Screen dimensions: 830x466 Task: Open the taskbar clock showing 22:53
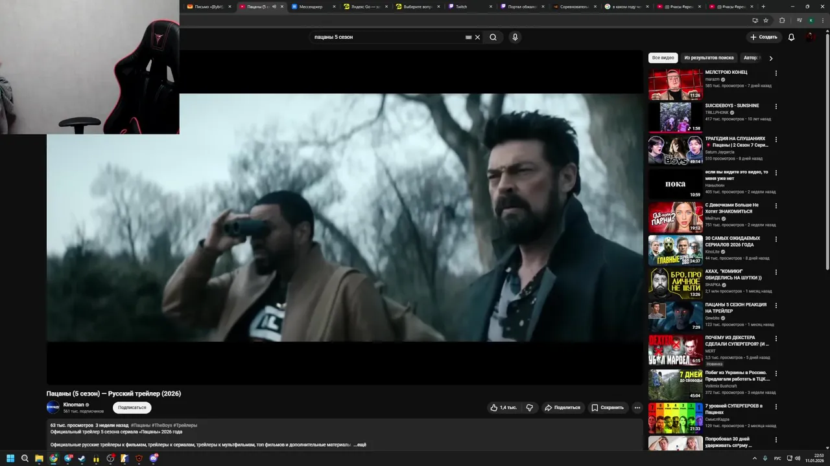click(814, 458)
